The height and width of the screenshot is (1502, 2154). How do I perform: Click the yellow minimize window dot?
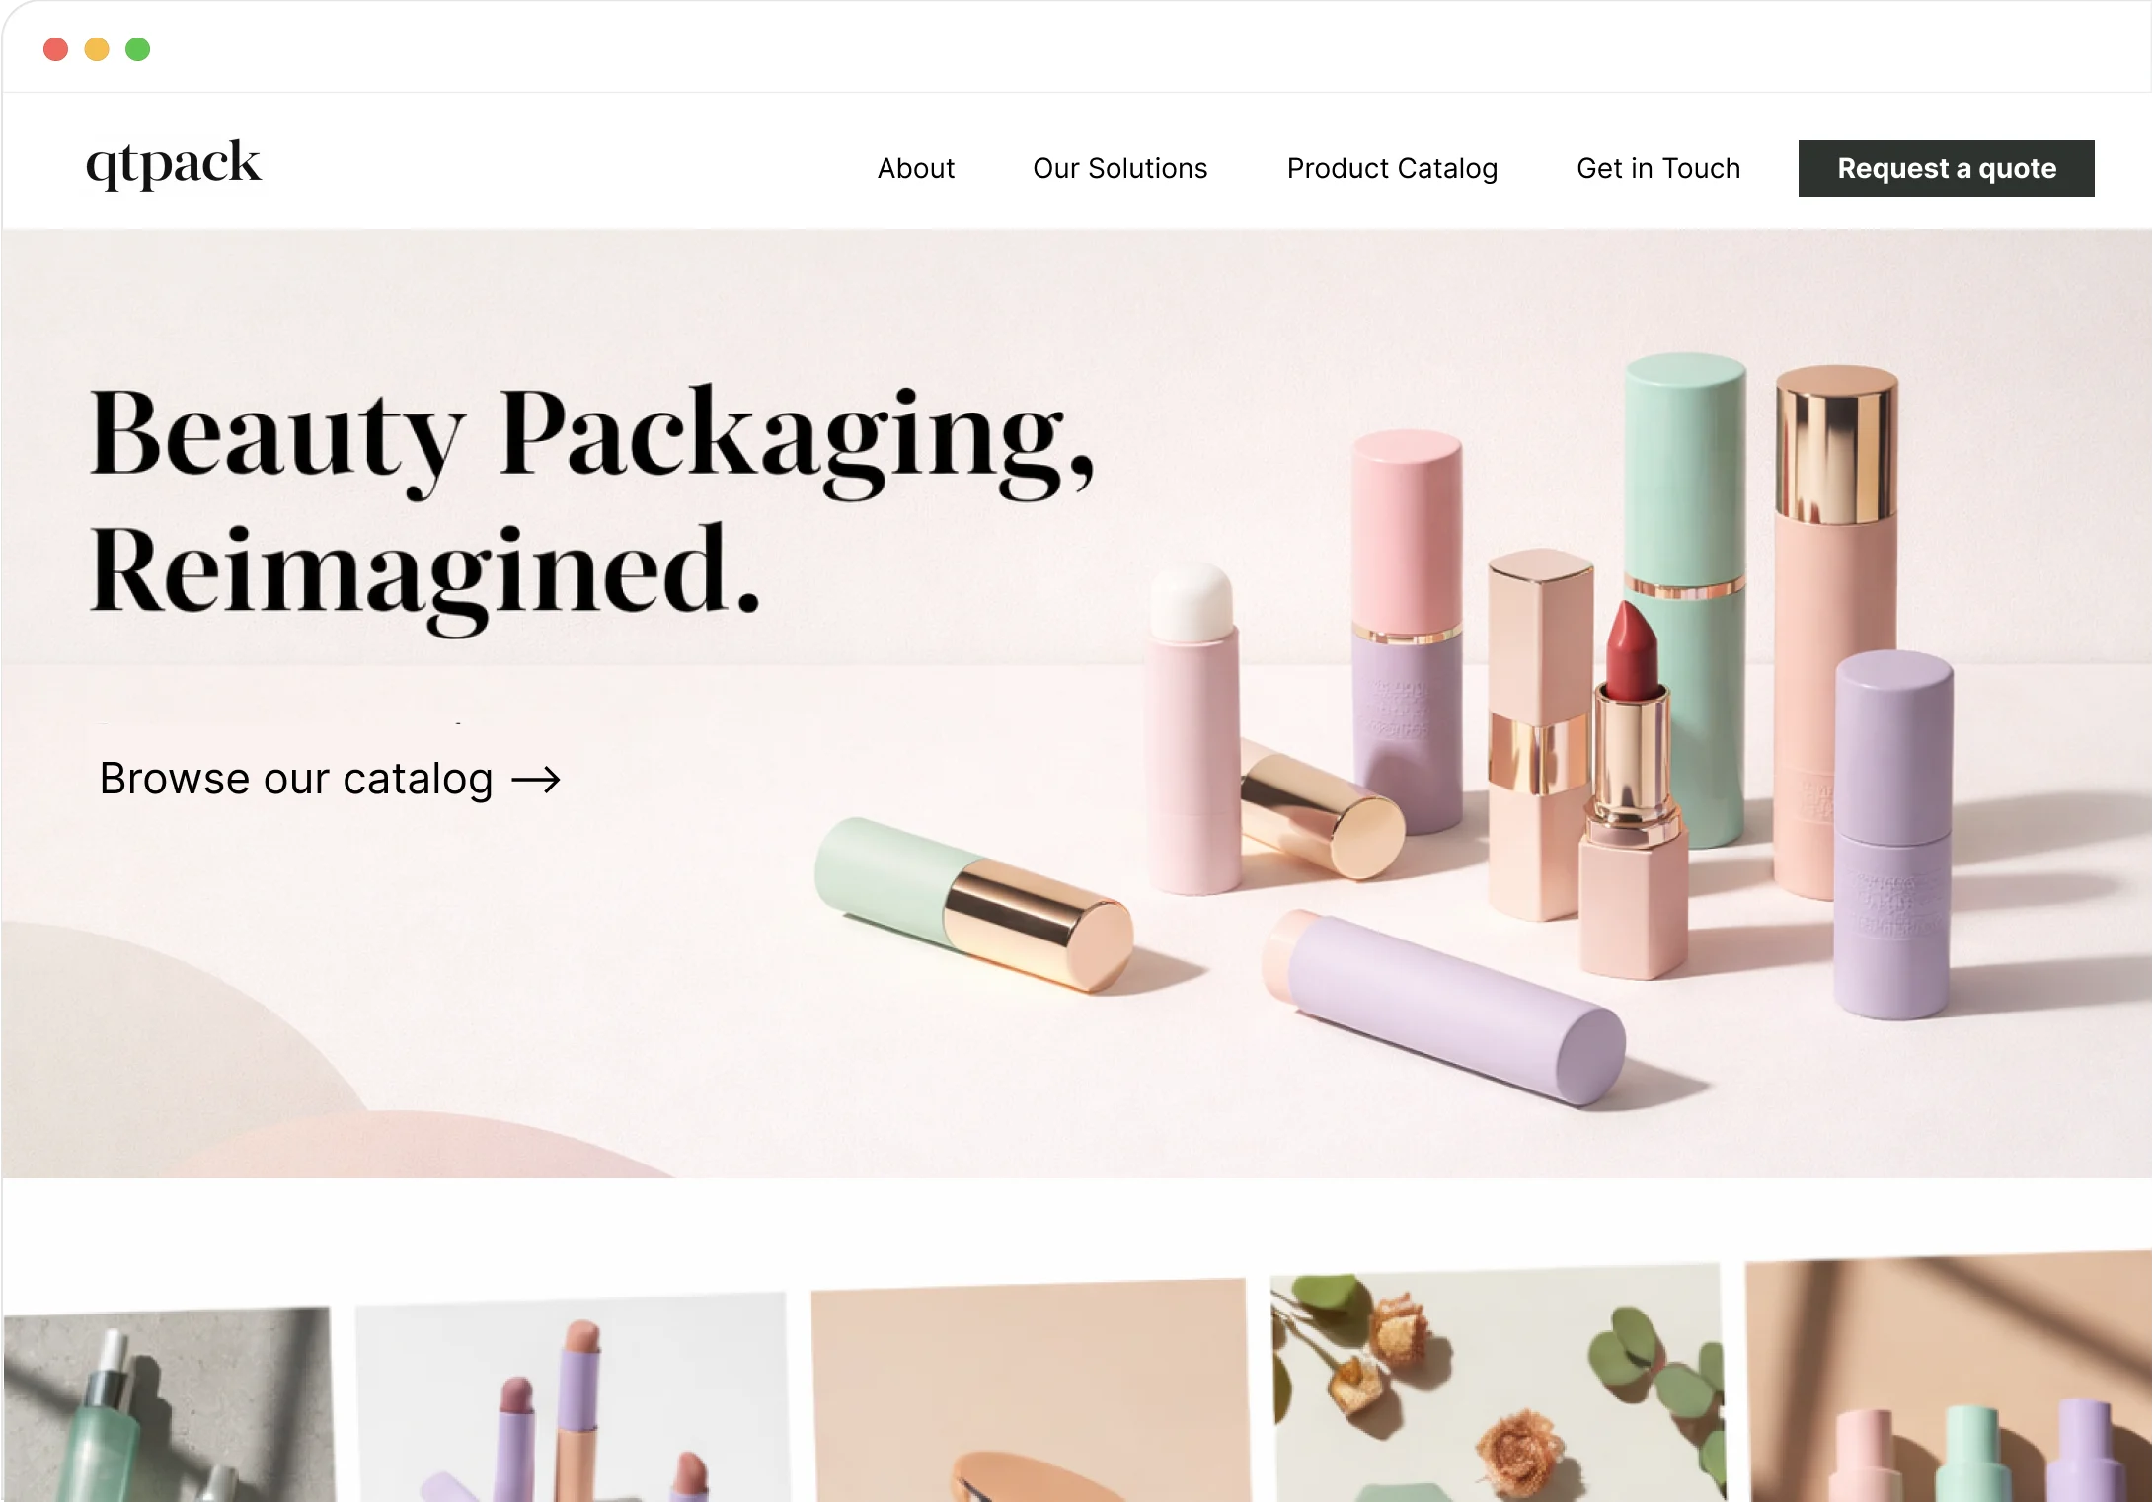(97, 49)
